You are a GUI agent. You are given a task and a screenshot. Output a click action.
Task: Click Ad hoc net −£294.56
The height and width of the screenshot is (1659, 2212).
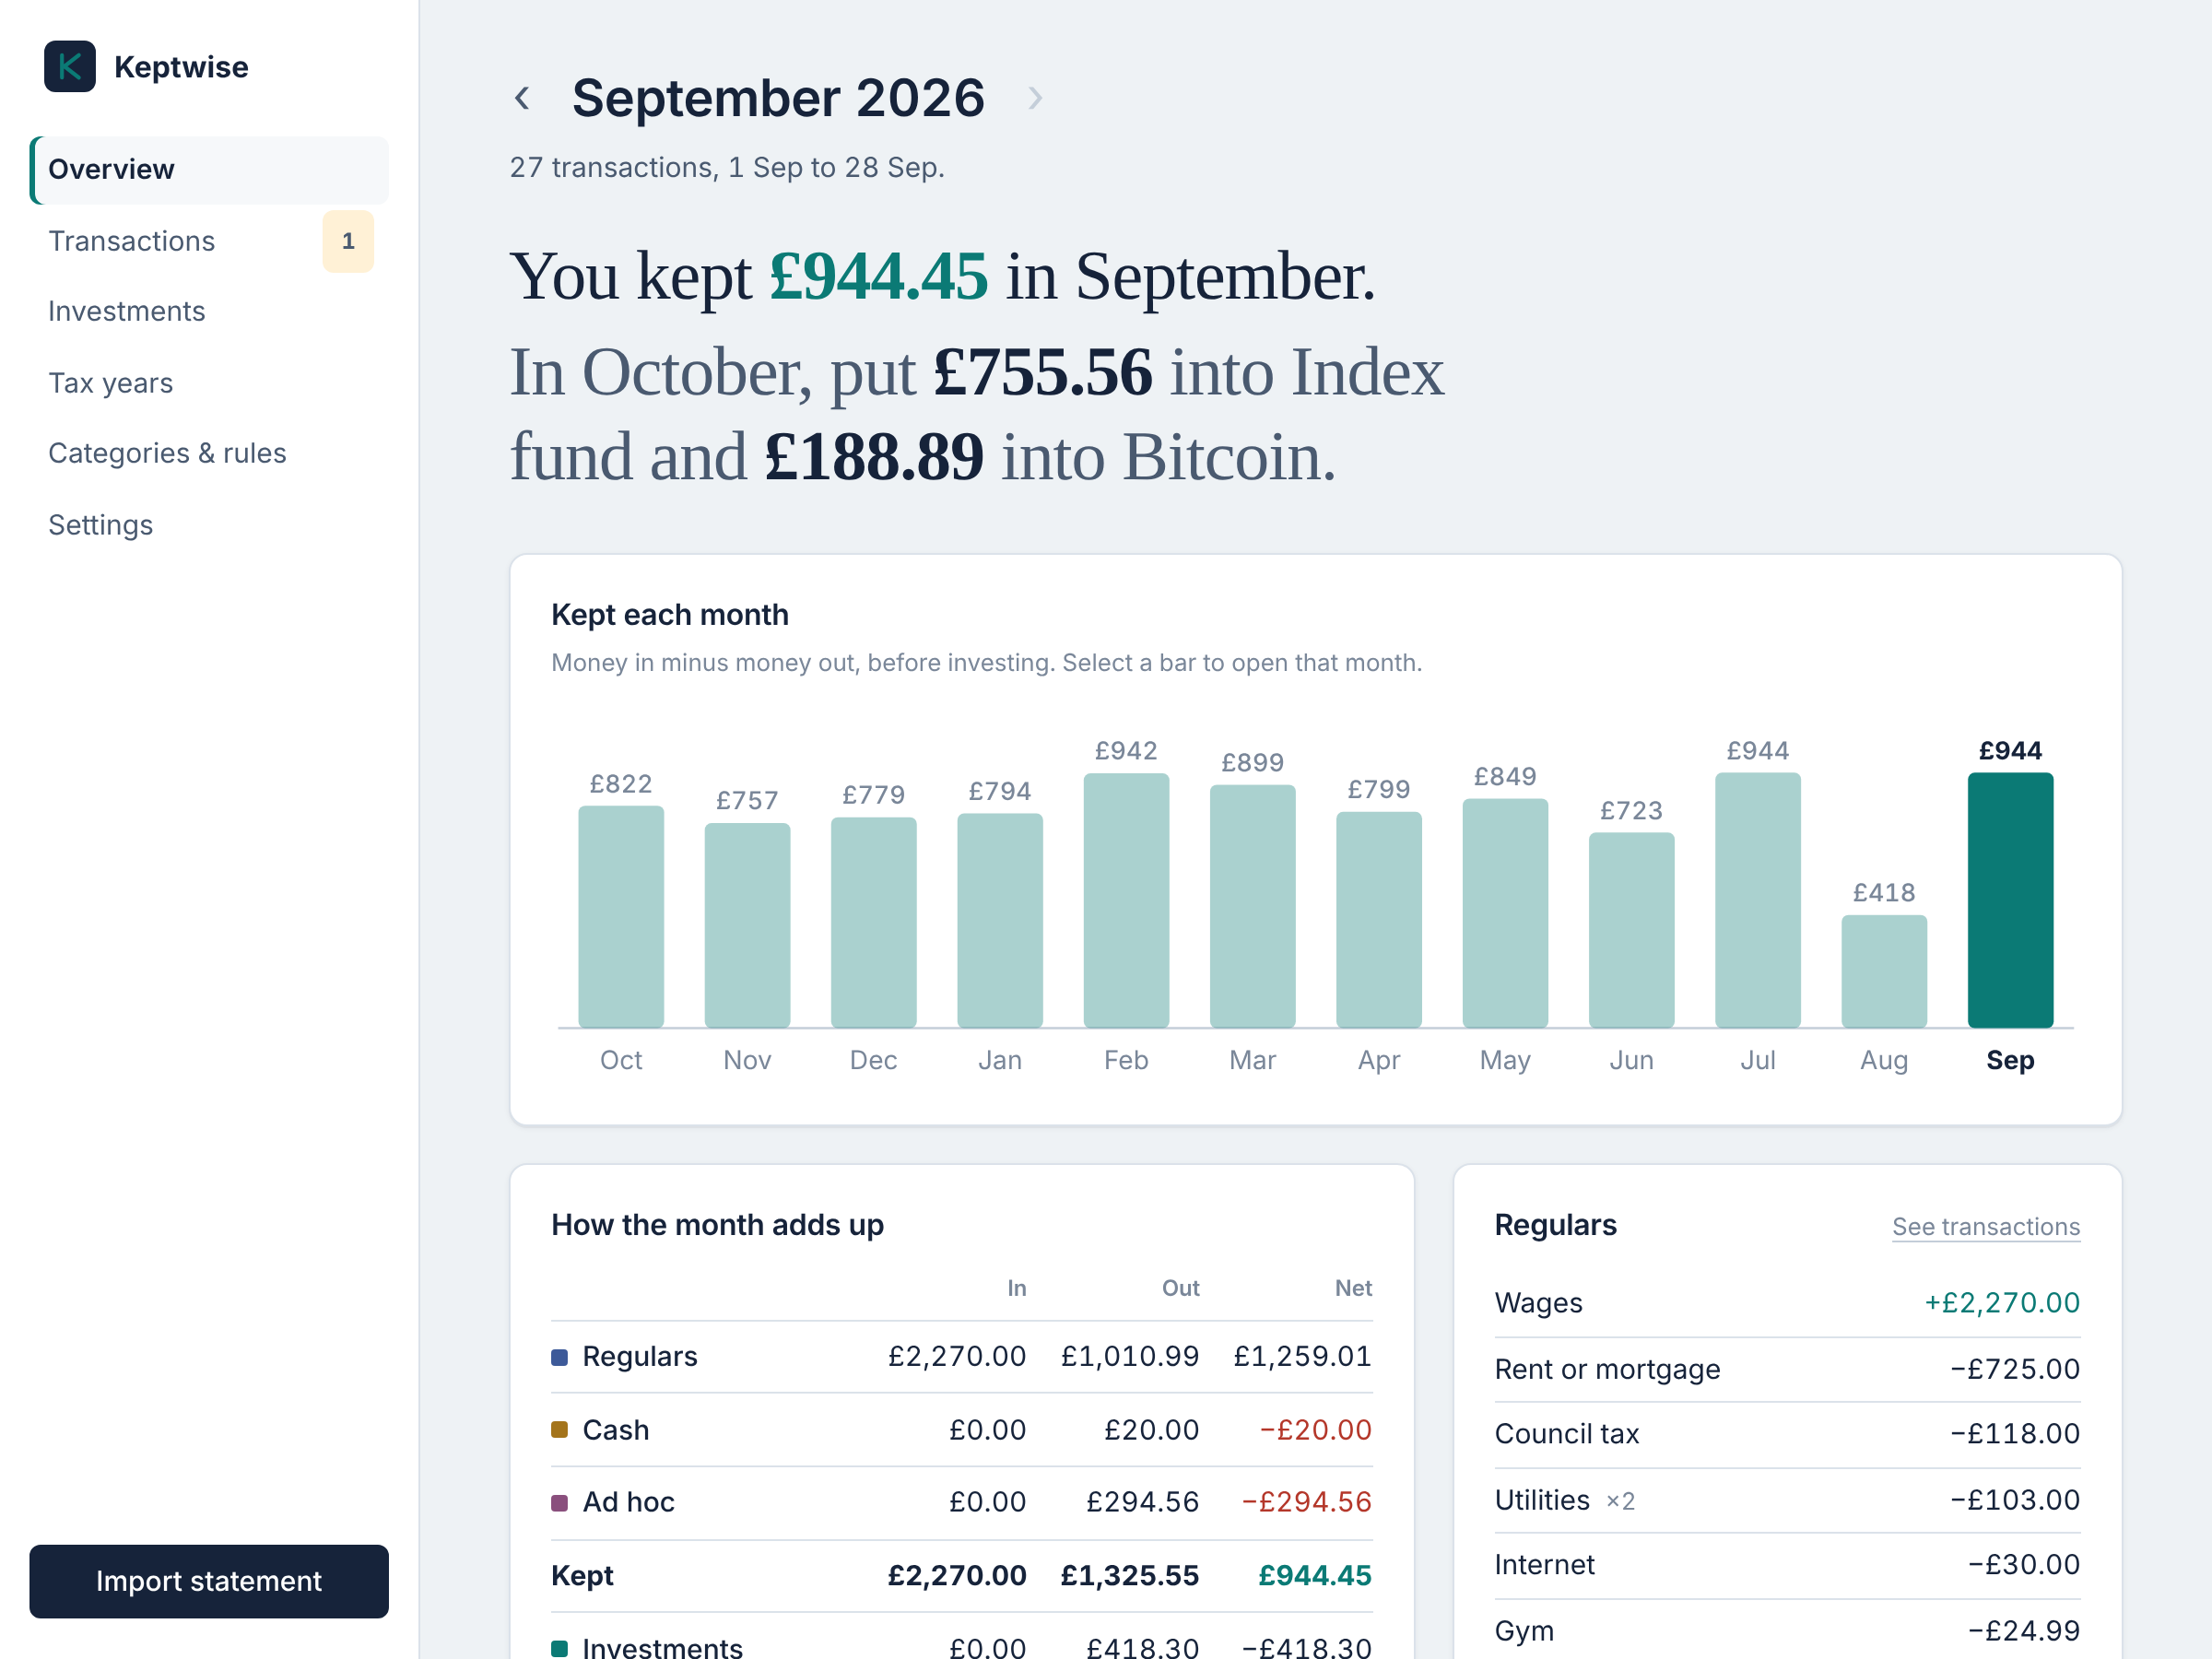point(1306,1502)
